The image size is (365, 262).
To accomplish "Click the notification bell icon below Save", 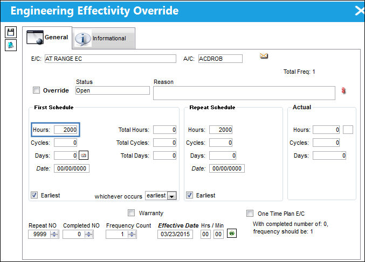I will (11, 45).
